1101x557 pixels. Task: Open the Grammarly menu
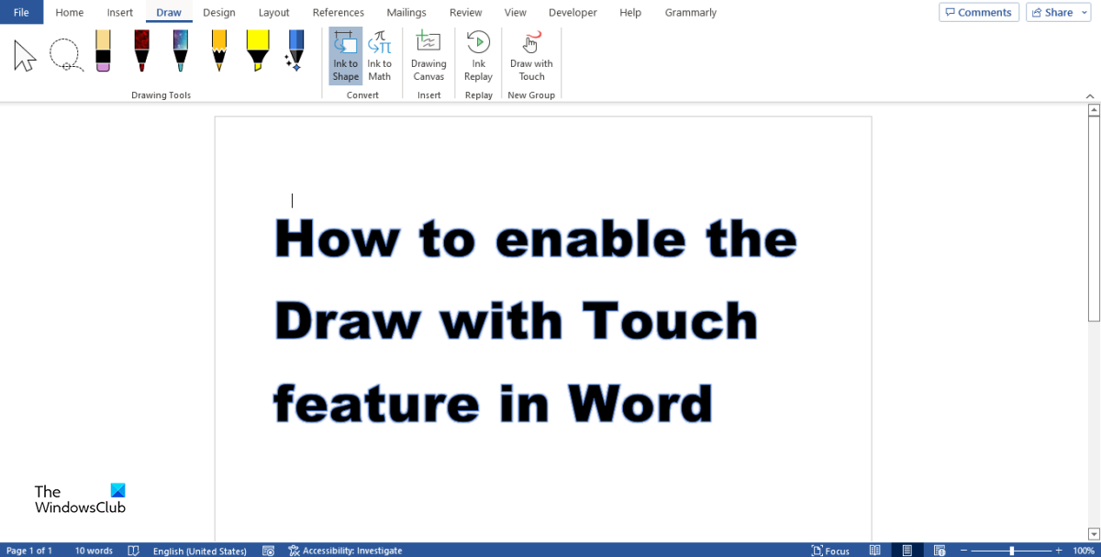[x=690, y=12]
